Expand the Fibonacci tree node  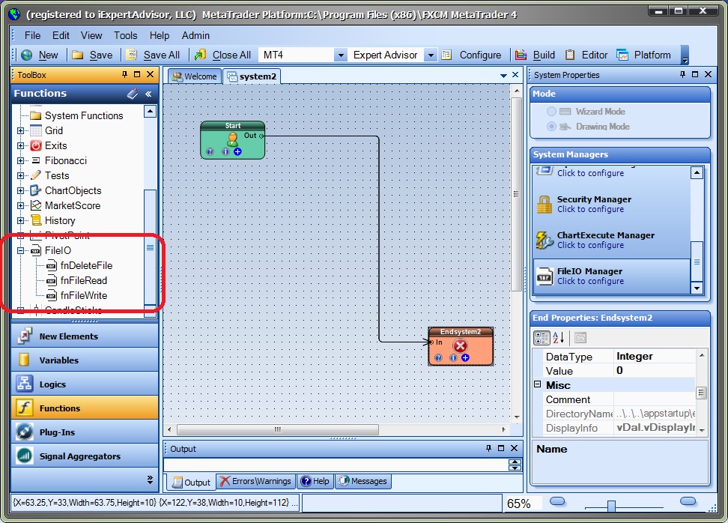coord(20,160)
